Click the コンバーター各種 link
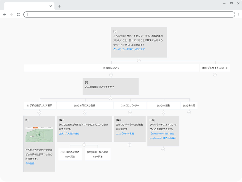242x182 pixels. coord(125,134)
